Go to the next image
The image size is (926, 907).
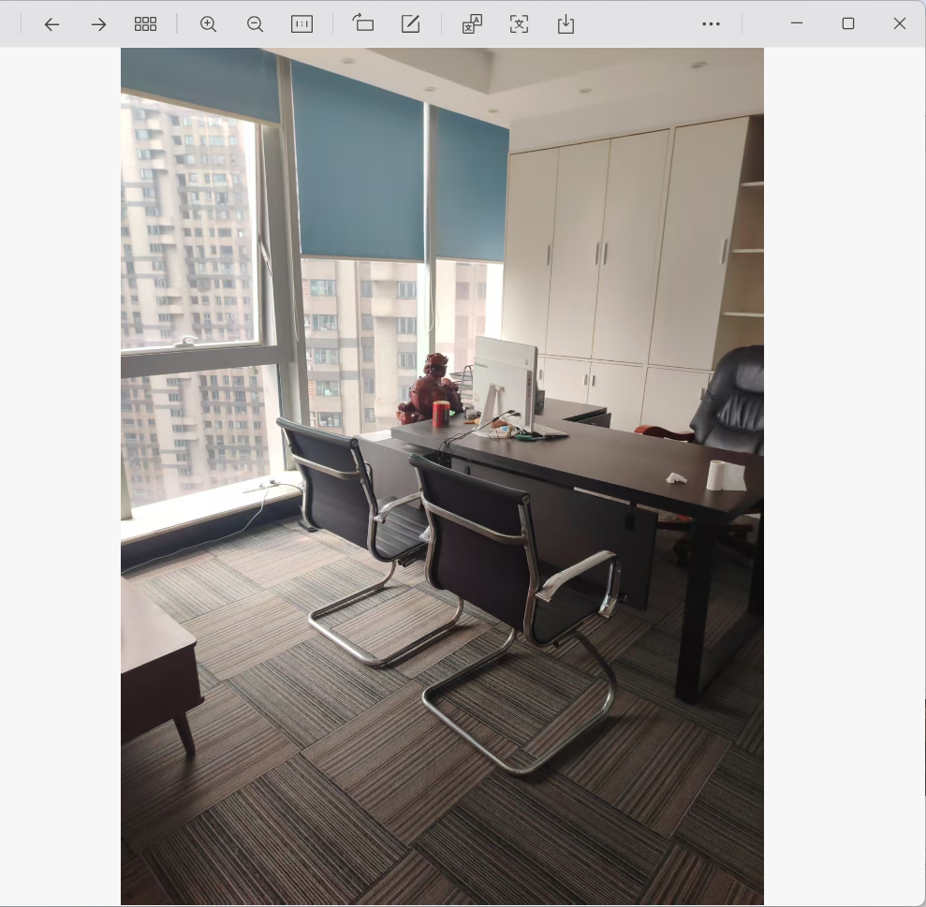98,24
